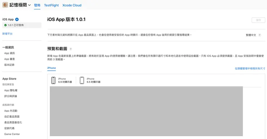Click 在媒體管理中檢視所有尺寸 link

250,69
